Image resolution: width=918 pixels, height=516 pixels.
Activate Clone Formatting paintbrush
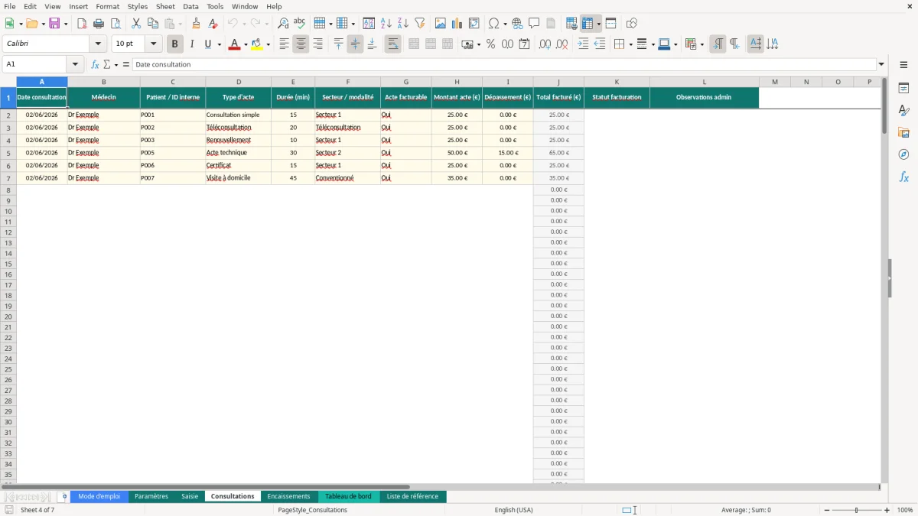196,24
